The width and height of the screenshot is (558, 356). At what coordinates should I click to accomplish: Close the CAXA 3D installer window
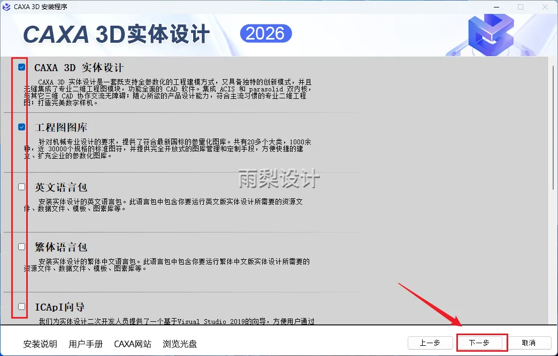point(545,7)
